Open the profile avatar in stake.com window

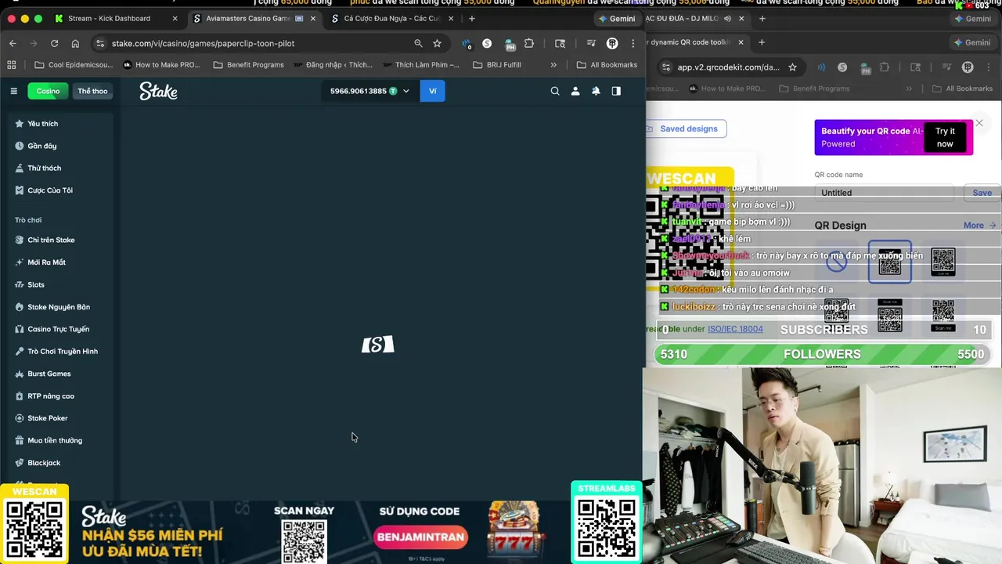[x=612, y=44]
